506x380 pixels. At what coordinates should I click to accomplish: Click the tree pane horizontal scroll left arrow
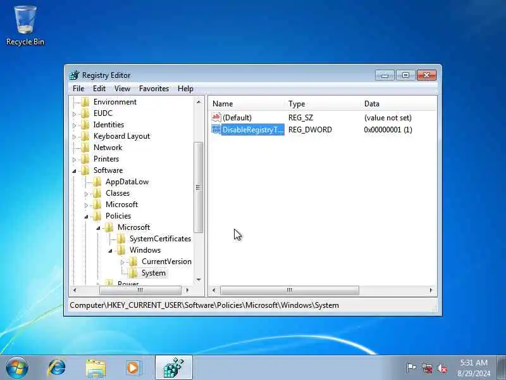point(75,290)
